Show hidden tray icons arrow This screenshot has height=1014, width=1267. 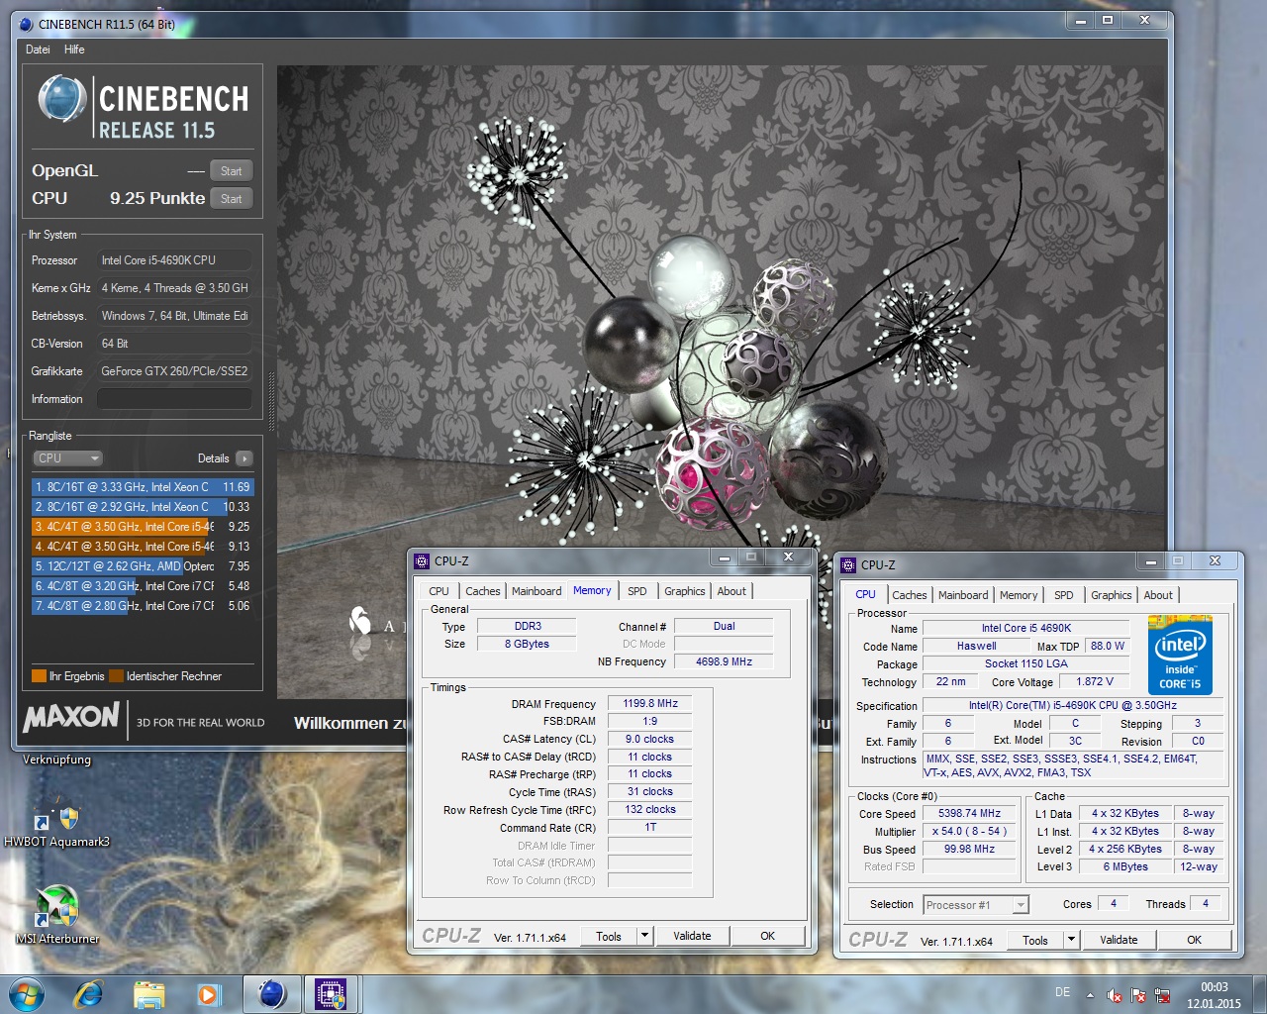click(x=1090, y=995)
